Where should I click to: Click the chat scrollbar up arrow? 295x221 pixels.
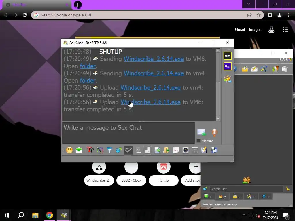point(218,51)
